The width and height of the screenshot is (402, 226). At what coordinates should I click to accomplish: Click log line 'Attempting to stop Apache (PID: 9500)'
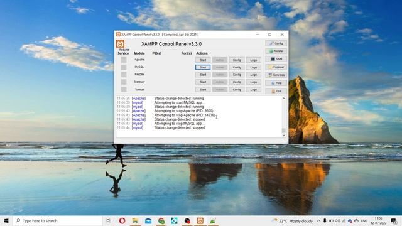[x=183, y=111]
